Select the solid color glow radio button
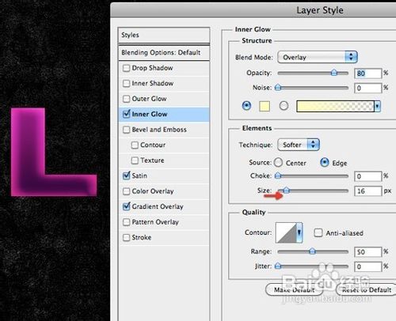The image size is (396, 321). (246, 106)
